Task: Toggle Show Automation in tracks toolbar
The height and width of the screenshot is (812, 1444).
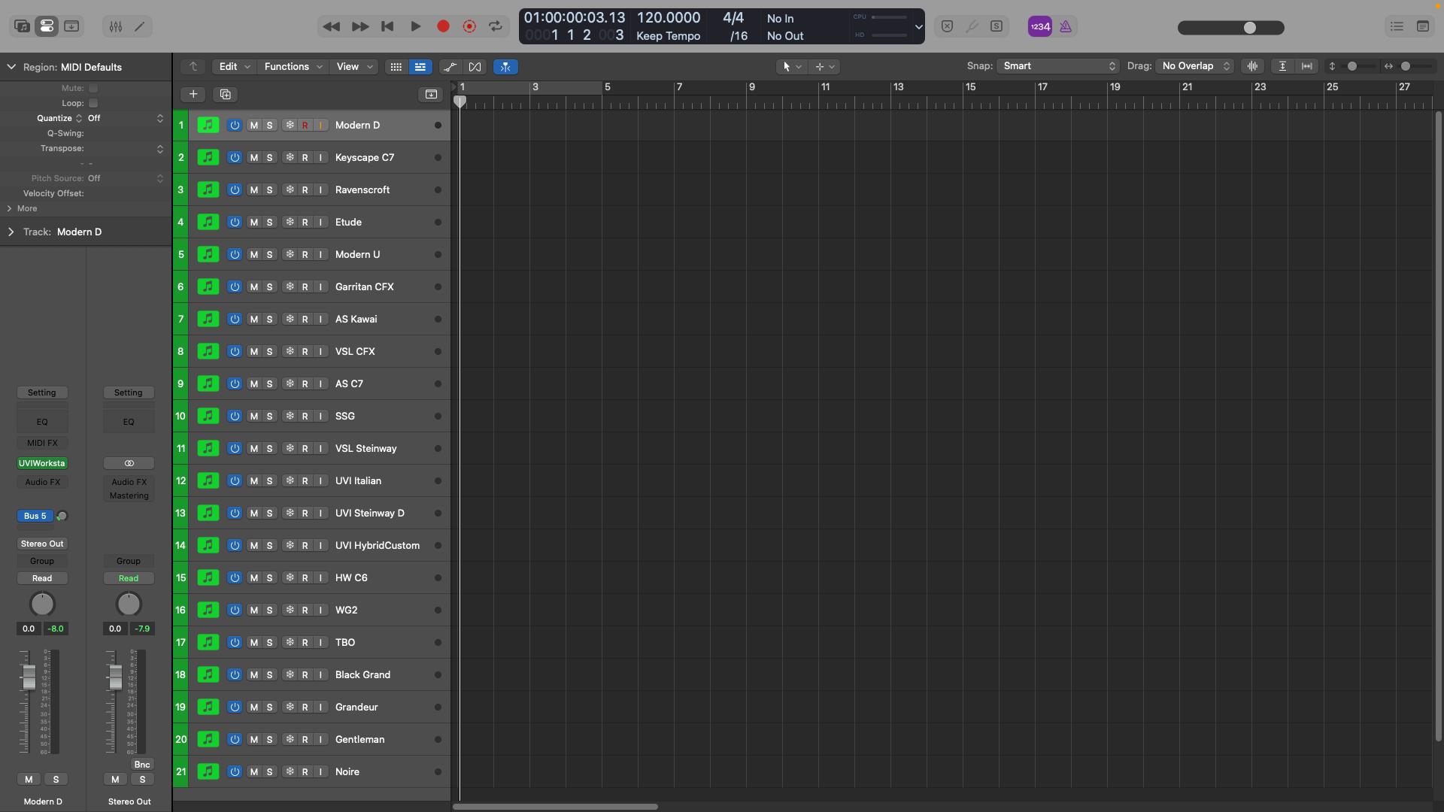Action: (450, 67)
